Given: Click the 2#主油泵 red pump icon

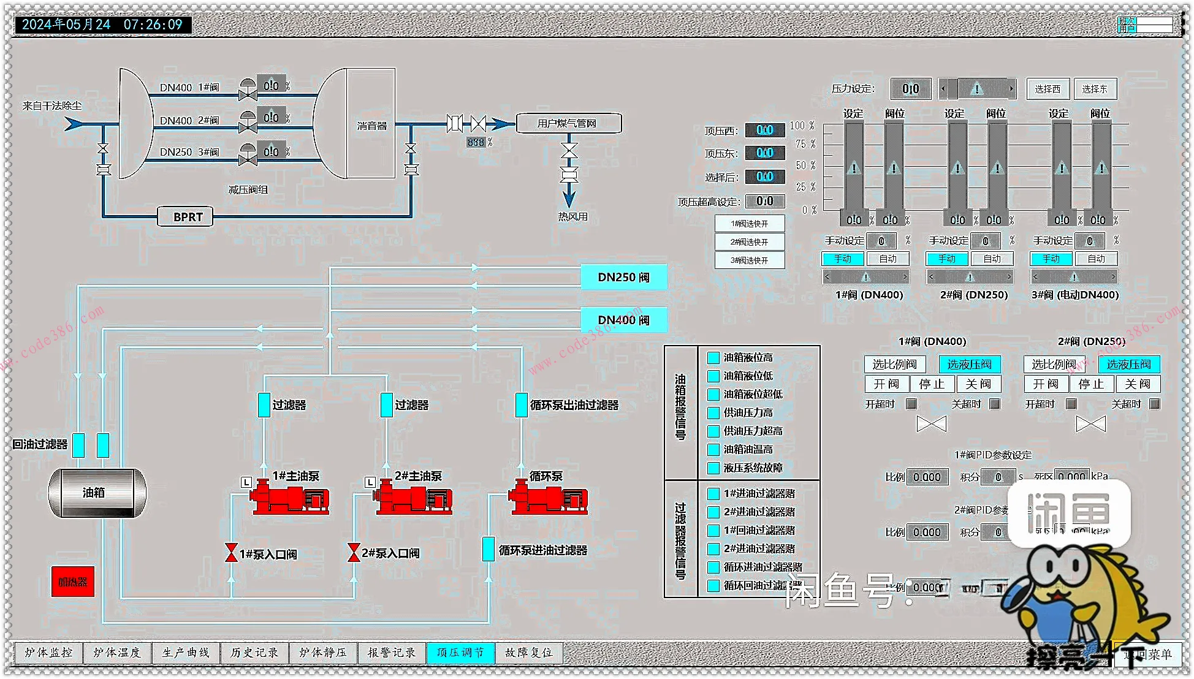Looking at the screenshot, I should (414, 498).
